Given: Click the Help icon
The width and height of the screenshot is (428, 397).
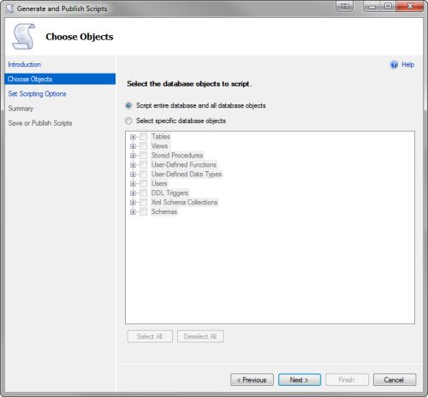Looking at the screenshot, I should tap(394, 65).
